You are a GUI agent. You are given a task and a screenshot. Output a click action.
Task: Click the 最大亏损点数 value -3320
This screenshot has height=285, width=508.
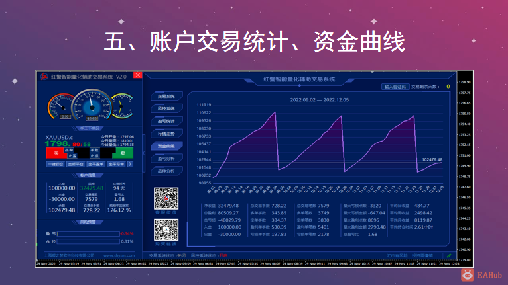[375, 206]
